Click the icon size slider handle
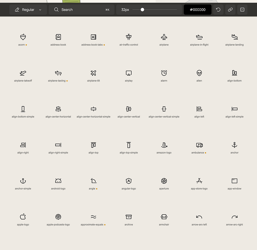257x250 pixels. [142, 10]
